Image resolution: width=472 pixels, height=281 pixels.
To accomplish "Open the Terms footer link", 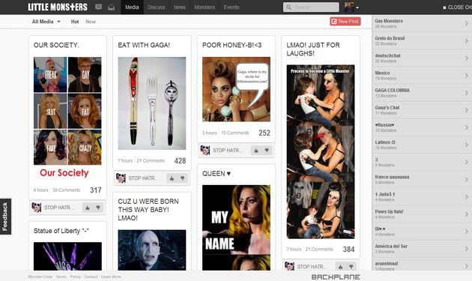I will click(61, 277).
